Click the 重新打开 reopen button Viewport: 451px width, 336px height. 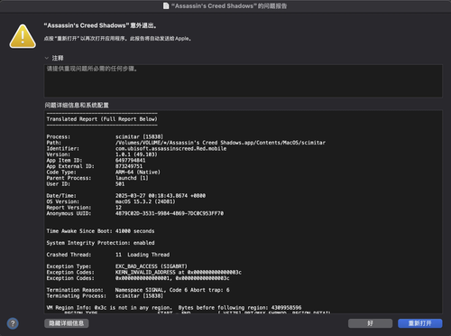tap(420, 323)
